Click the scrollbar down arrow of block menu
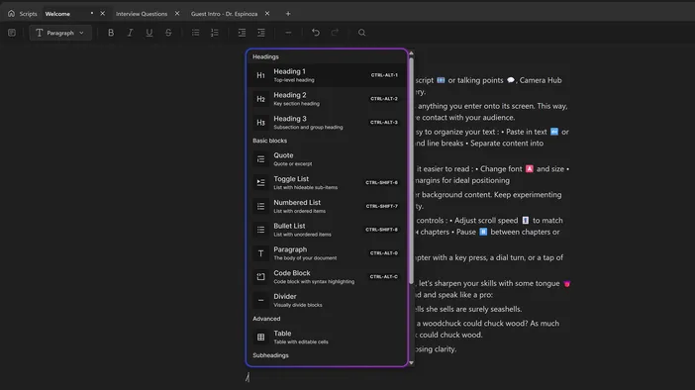This screenshot has height=390, width=695. (411, 362)
